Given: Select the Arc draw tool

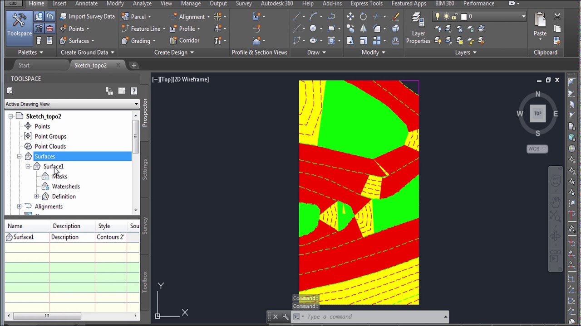Looking at the screenshot, I should pos(314,17).
